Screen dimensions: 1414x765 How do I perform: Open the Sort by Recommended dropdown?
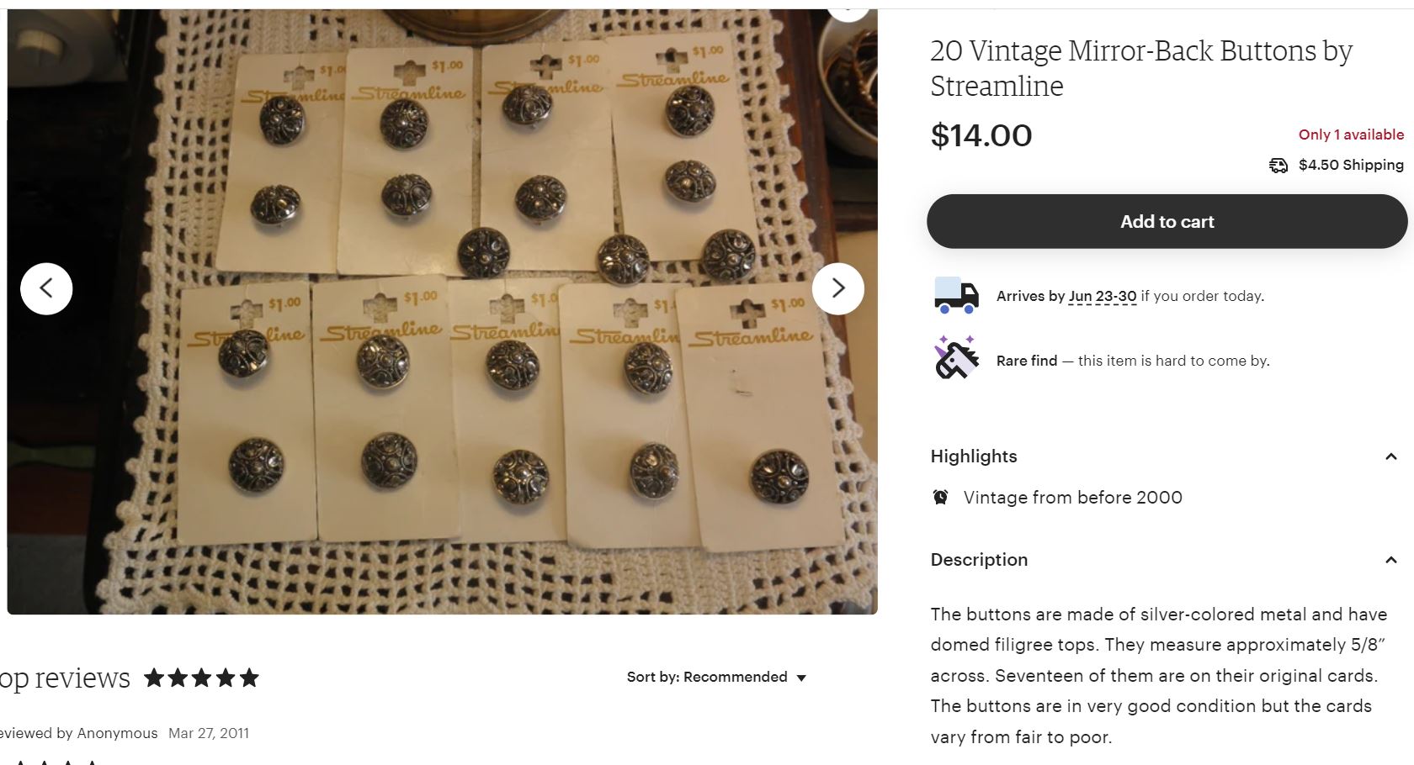click(716, 678)
